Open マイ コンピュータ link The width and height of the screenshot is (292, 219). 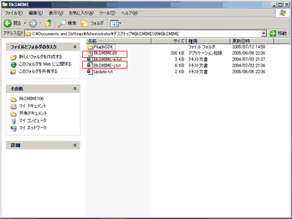33,120
